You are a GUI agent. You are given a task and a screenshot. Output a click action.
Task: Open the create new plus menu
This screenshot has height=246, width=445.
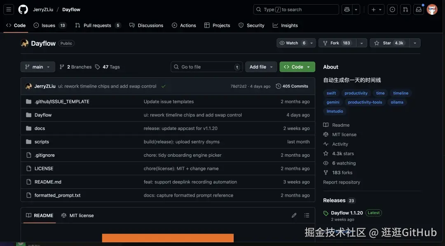point(376,9)
